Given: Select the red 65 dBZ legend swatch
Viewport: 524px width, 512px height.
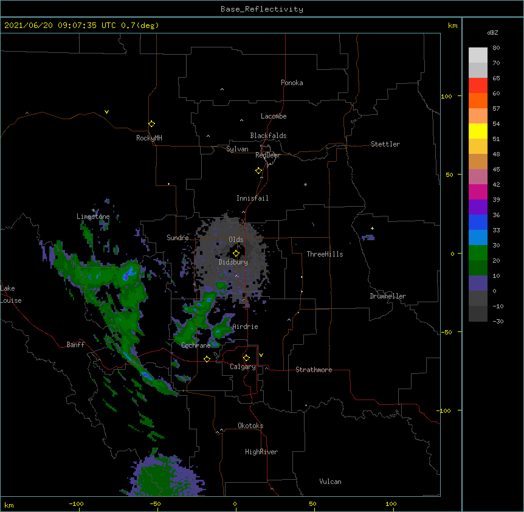Looking at the screenshot, I should coord(478,86).
